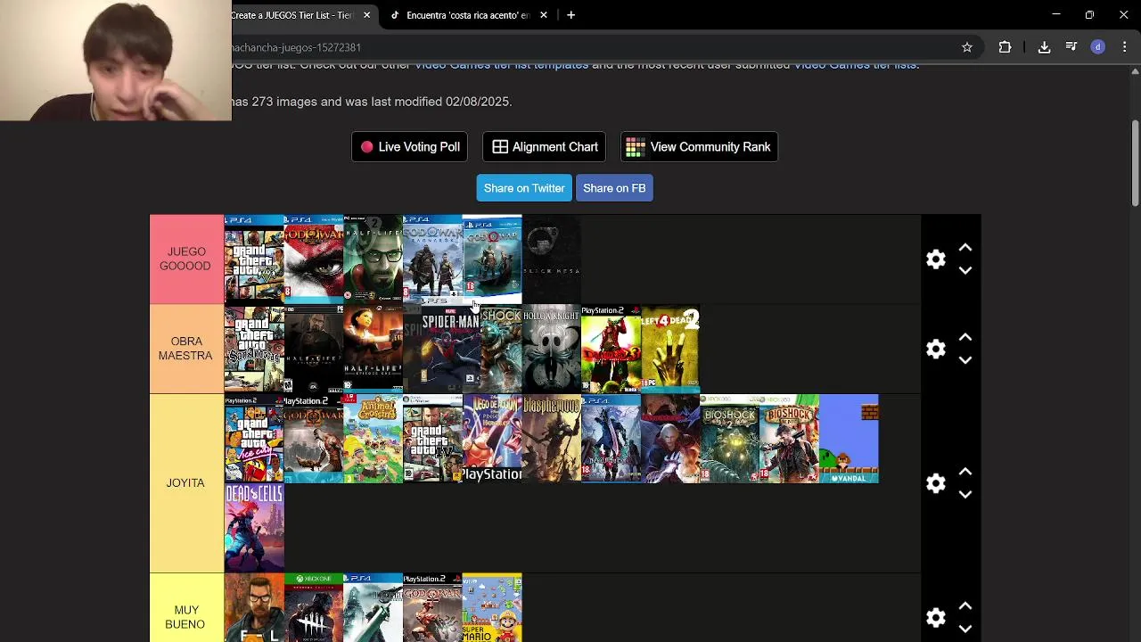
Task: Click the JUEGO GOOOOD tier label
Action: tap(185, 259)
